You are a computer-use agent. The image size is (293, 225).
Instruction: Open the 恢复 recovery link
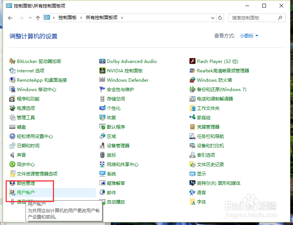(x=111, y=118)
